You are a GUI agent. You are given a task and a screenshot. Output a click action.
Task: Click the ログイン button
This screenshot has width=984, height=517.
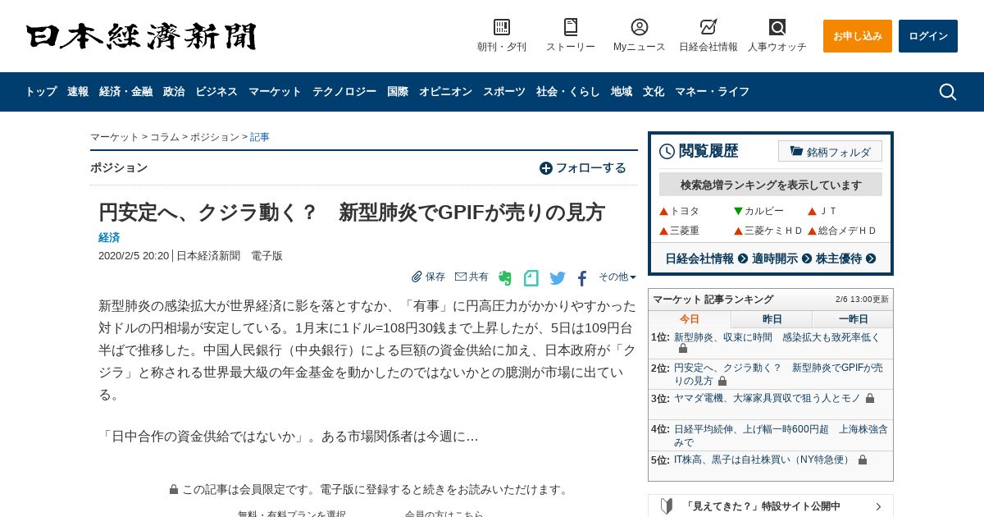click(928, 36)
